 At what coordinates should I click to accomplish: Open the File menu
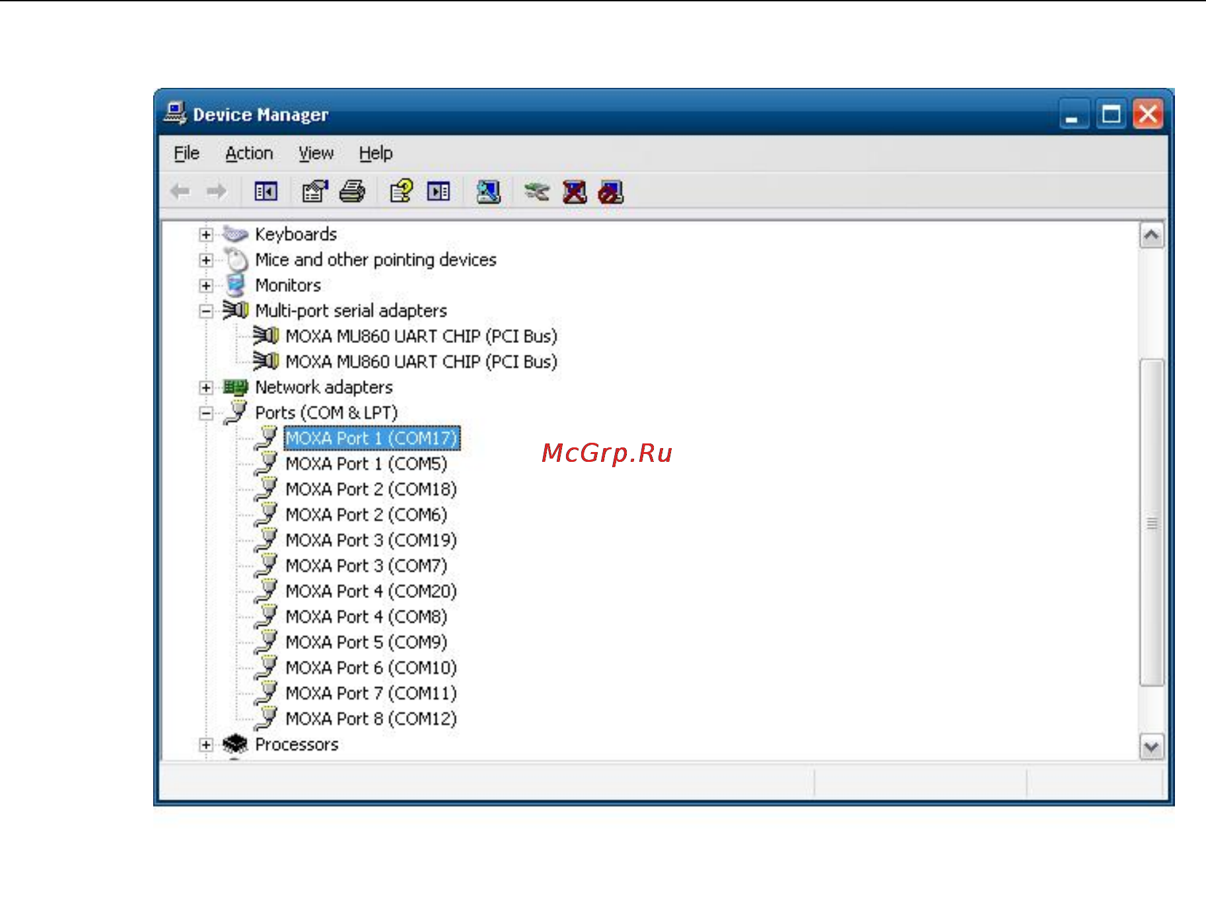coord(186,153)
